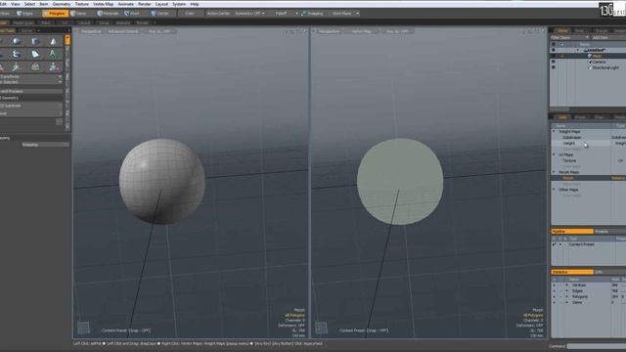Click the Mesh item icon in item list

(x=590, y=56)
